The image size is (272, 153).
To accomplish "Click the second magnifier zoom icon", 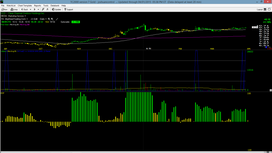I will tap(52, 19).
